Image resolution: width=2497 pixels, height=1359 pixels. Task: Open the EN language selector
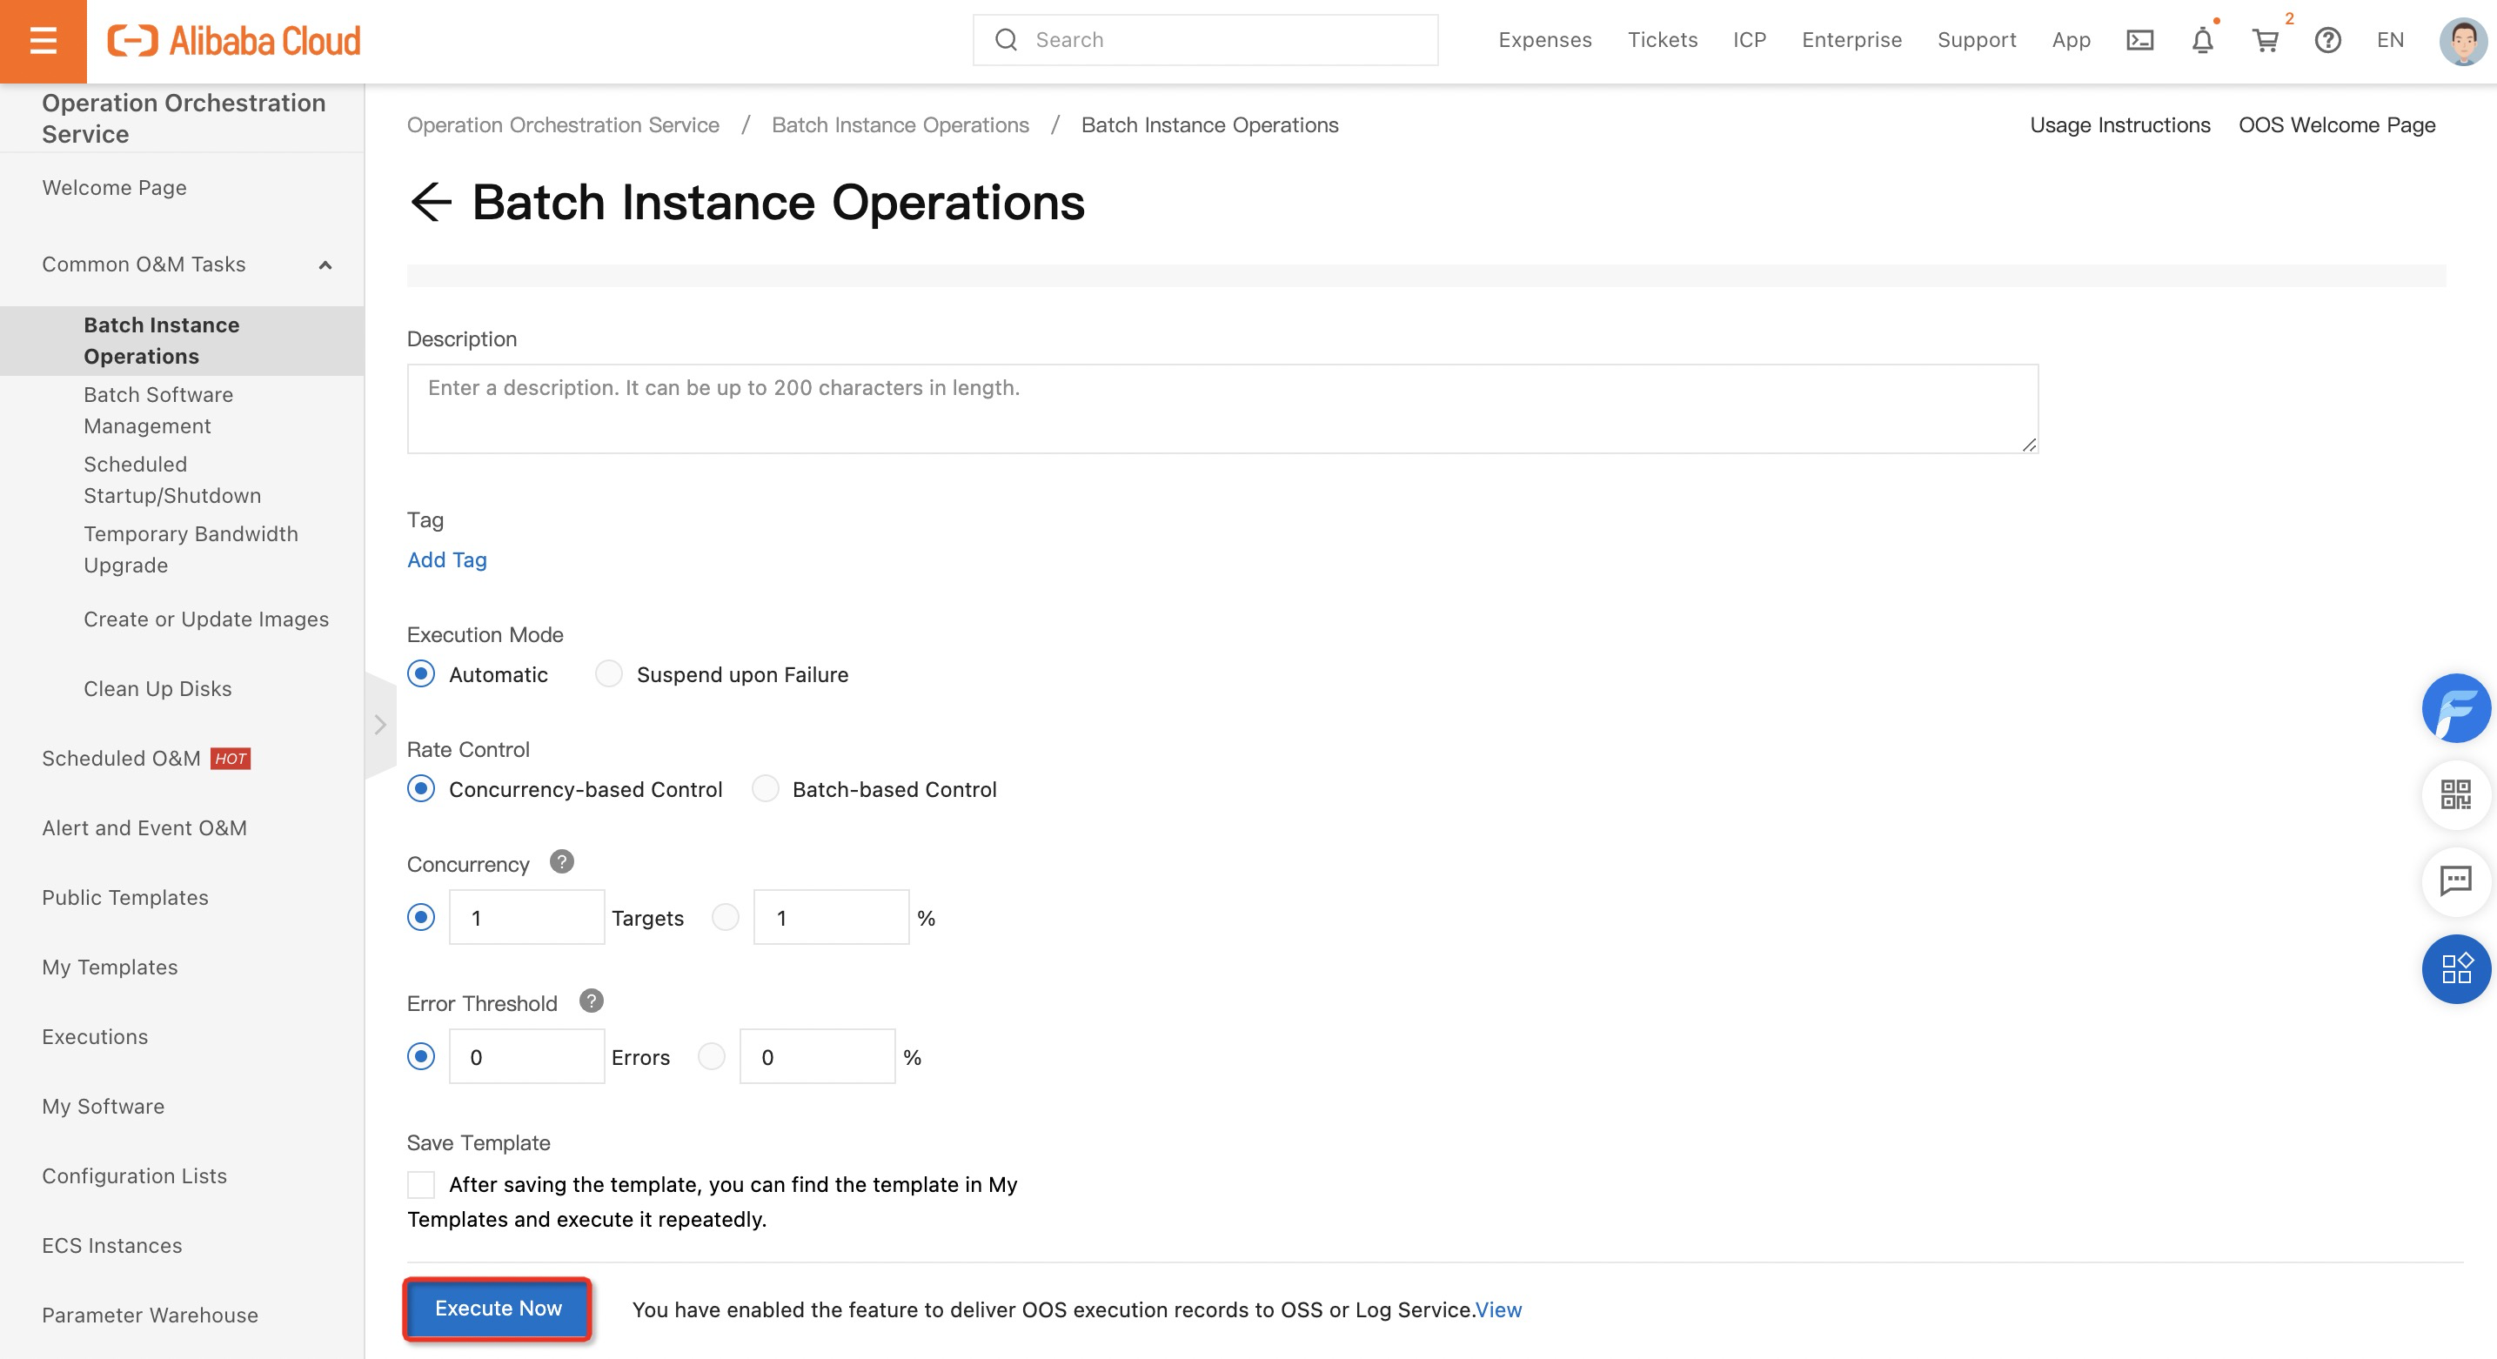pyautogui.click(x=2389, y=40)
